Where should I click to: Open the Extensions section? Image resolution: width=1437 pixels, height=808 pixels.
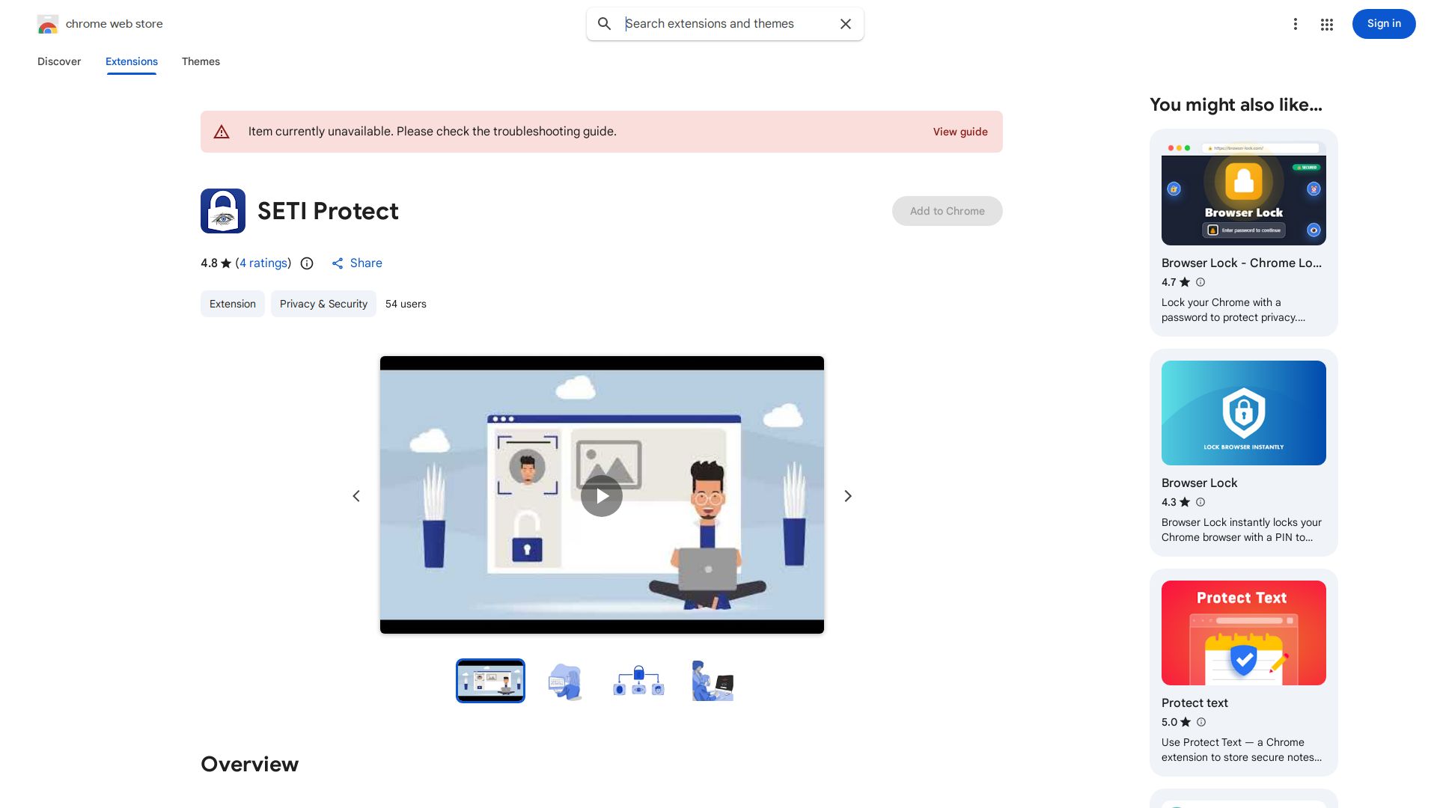point(131,61)
